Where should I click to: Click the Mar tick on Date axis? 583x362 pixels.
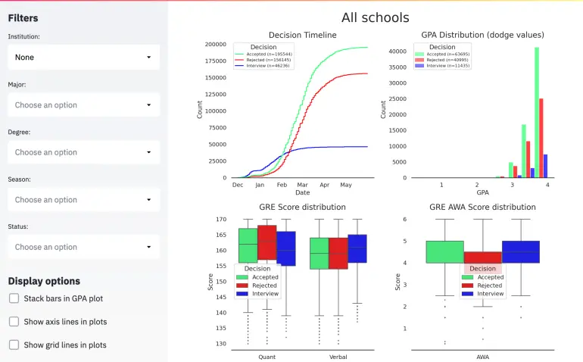[302, 185]
